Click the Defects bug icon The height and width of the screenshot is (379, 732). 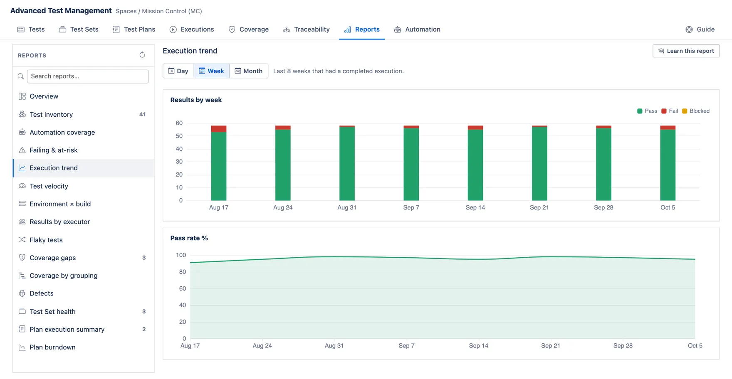click(x=22, y=293)
